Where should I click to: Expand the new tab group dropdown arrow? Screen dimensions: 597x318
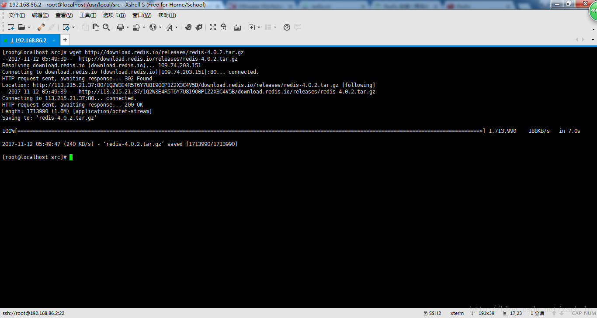259,27
